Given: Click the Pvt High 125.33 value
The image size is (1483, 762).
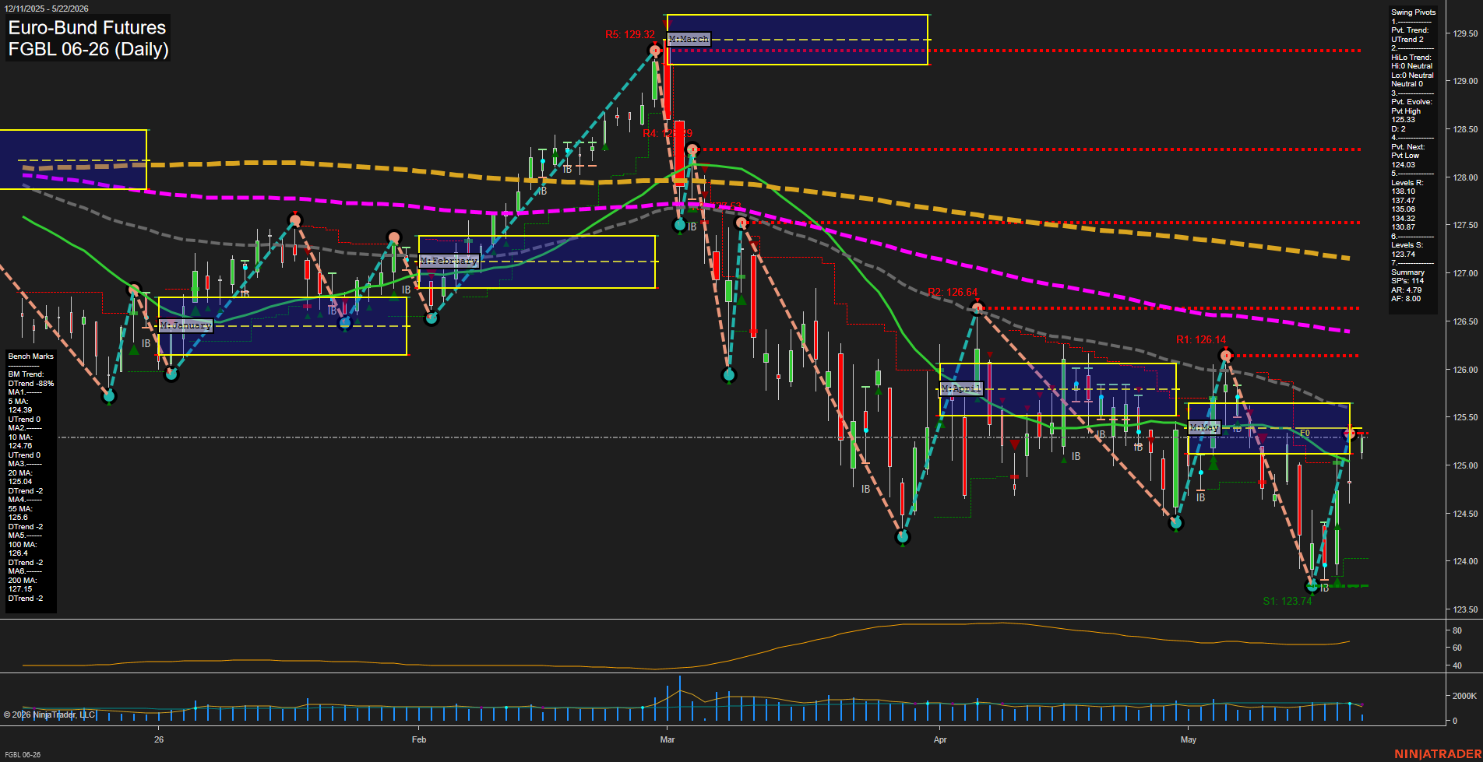Looking at the screenshot, I should click(1406, 115).
